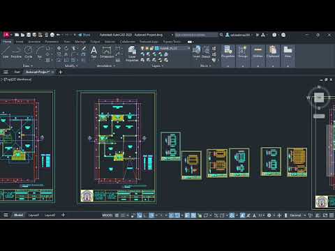Open the Output ribbon tab
This screenshot has width=335, height=251.
point(95,42)
